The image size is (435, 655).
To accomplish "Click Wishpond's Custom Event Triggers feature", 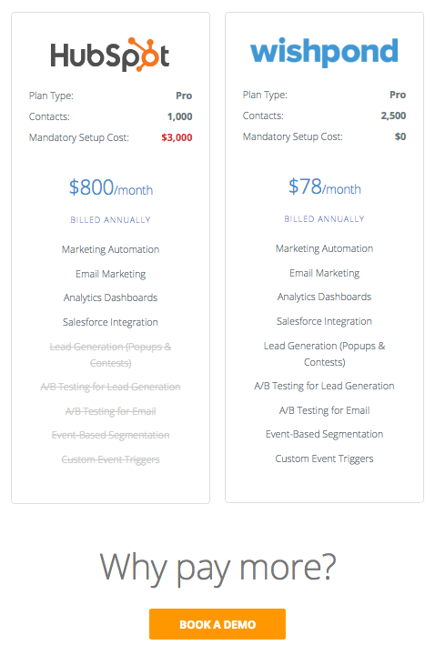I will 324,458.
